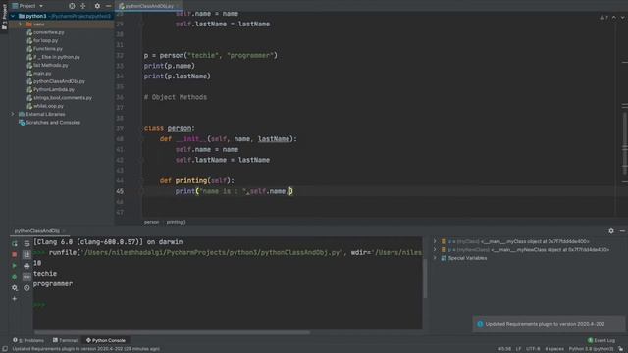Click the cursor position 45:36 indicator
The height and width of the screenshot is (353, 628).
[504, 349]
